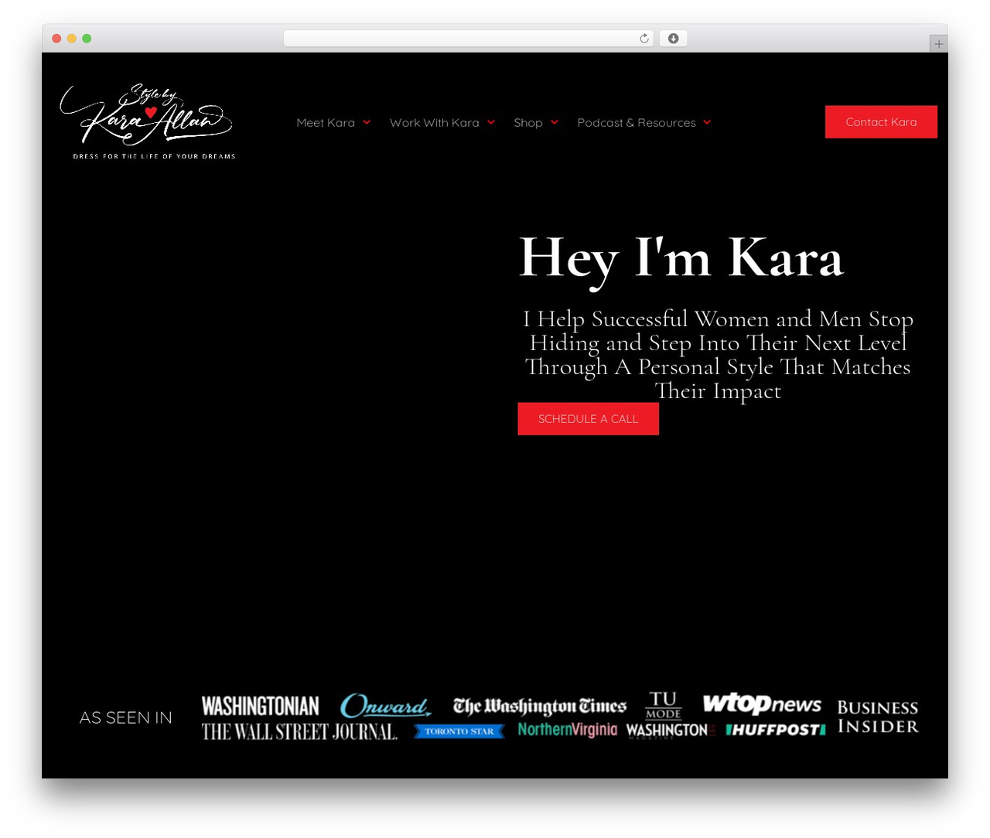Close the browser window with red button

pyautogui.click(x=56, y=39)
